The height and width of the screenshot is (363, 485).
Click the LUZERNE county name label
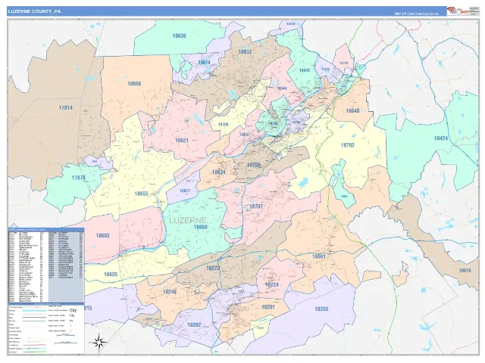point(188,220)
